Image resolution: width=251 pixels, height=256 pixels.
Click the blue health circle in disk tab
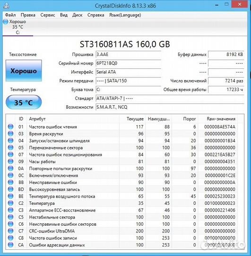pos(6,21)
